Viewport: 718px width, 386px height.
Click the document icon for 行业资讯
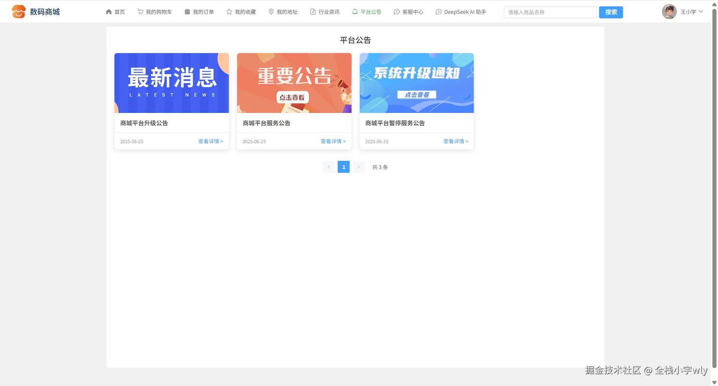point(313,12)
